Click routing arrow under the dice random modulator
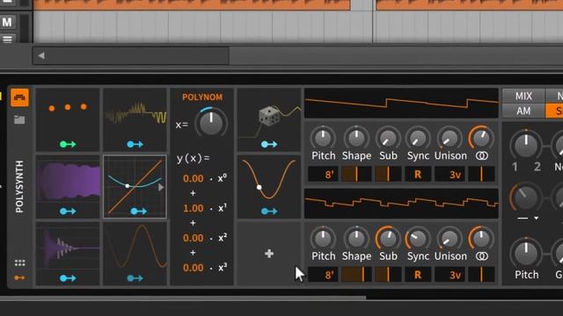The image size is (563, 316). coord(269,144)
